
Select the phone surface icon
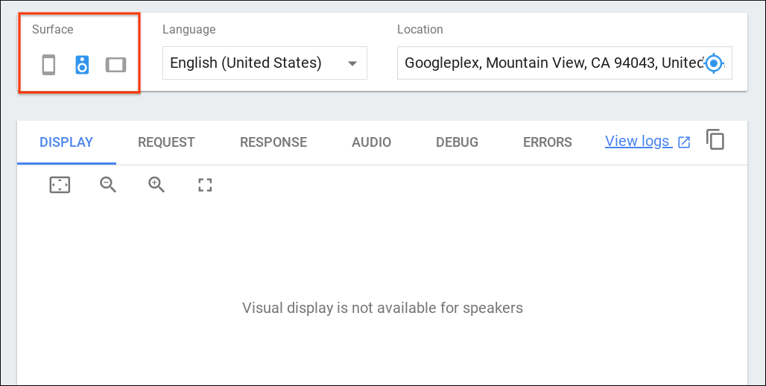pyautogui.click(x=48, y=65)
